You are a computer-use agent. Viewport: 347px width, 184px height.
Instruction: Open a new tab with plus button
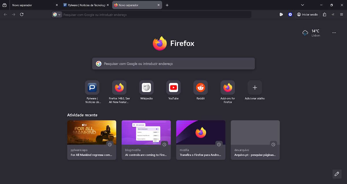click(x=167, y=5)
